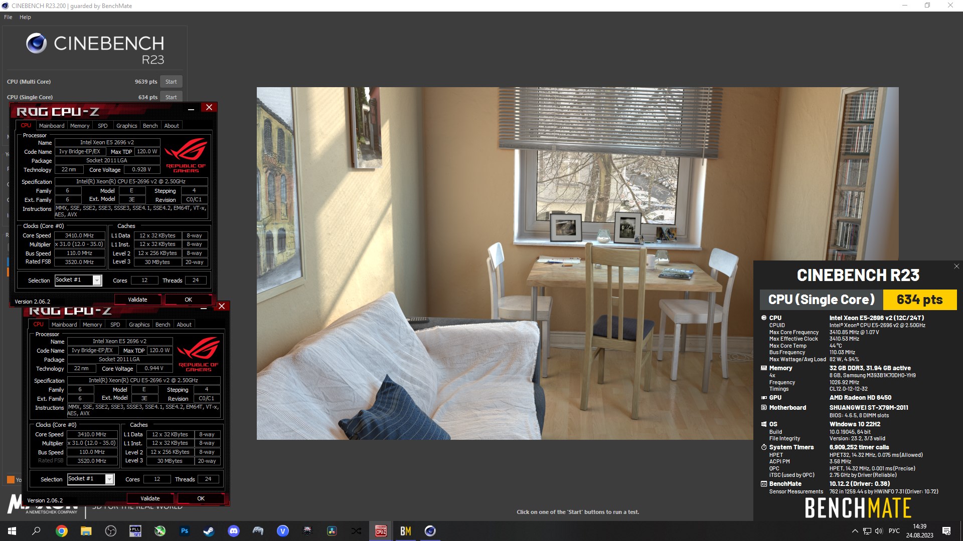Viewport: 963px width, 541px height.
Task: Open SPD tab in upper CPU-Z
Action: coord(103,126)
